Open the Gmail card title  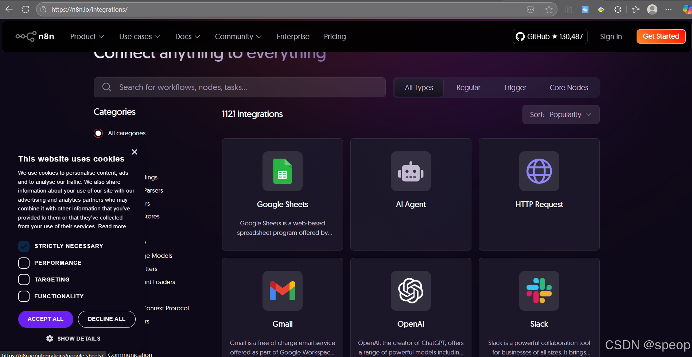click(283, 324)
